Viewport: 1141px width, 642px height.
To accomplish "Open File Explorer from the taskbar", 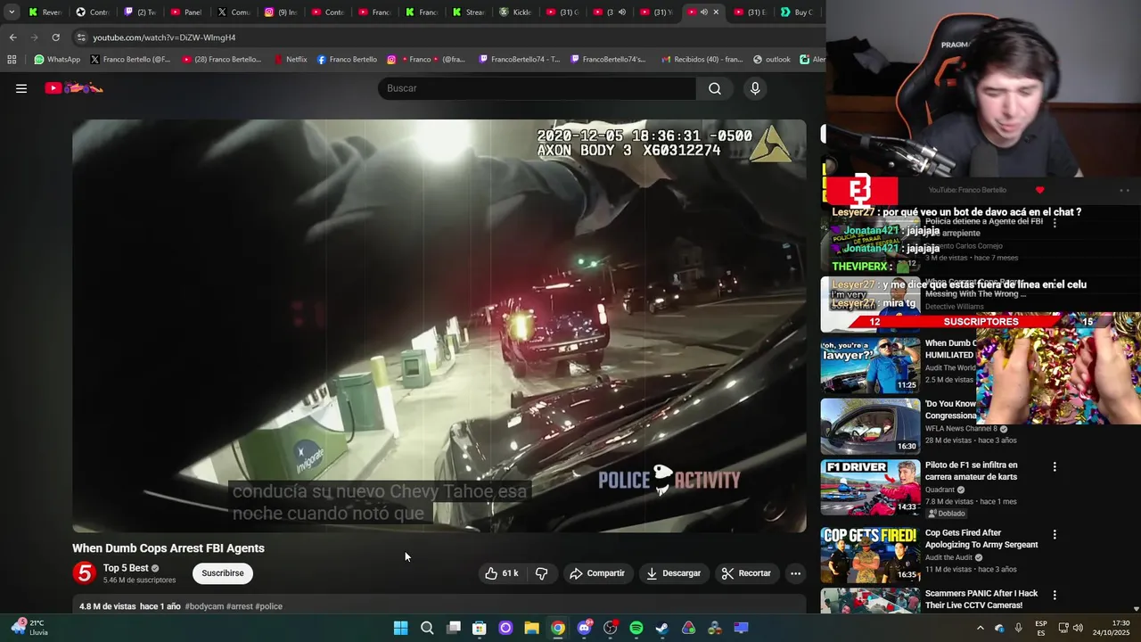I will click(531, 628).
